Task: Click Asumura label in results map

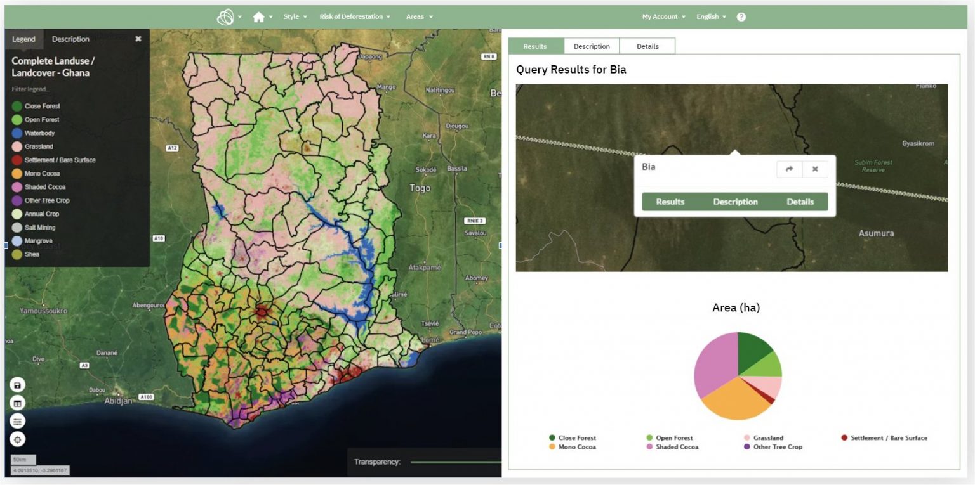Action: click(876, 233)
